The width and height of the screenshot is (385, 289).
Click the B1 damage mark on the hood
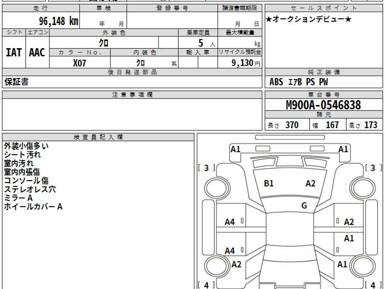[269, 184]
